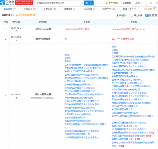
Task: Open 北京添乾文化中心 in 变更后 column
Action: tap(125, 106)
